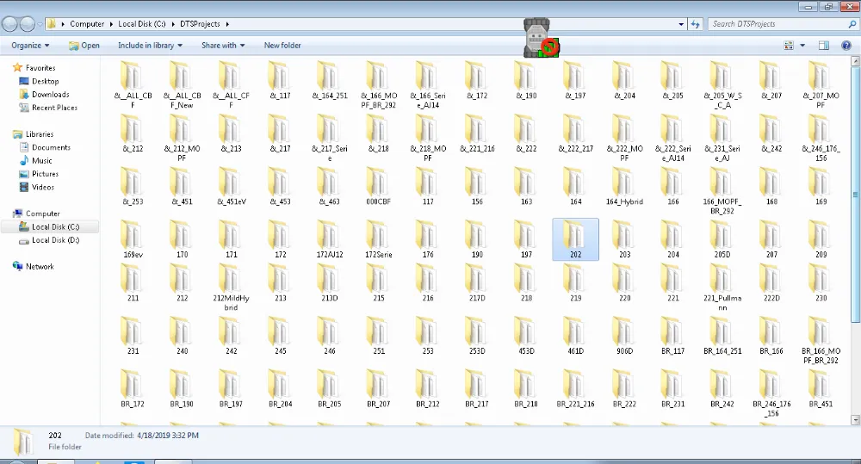861x464 pixels.
Task: Click the Back navigation arrow button
Action: [x=9, y=23]
